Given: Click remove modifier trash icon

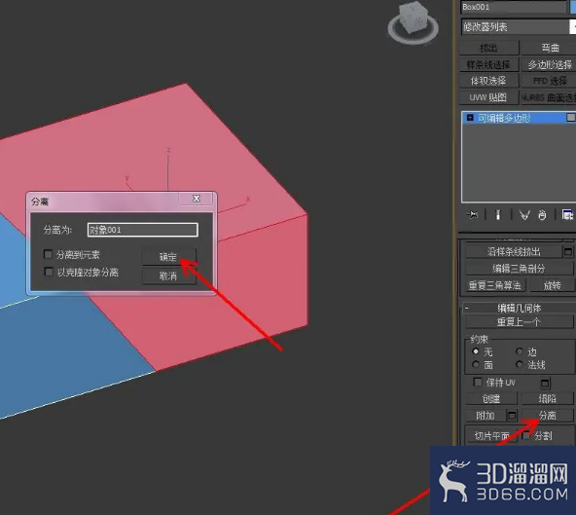Looking at the screenshot, I should coord(542,215).
